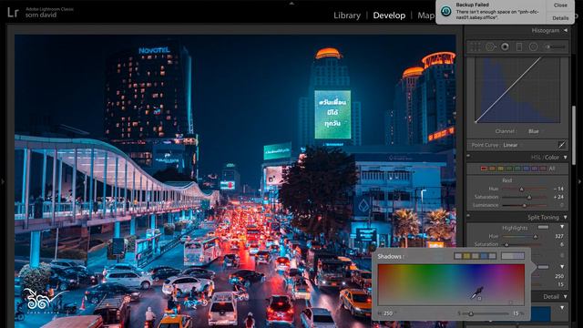This screenshot has height=328, width=583.
Task: Click the point curve edit icon
Action: coord(562,145)
